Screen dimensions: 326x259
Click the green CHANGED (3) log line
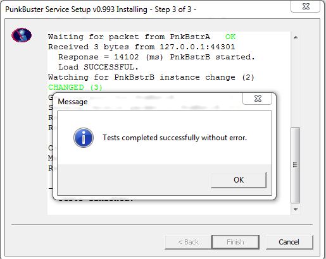coord(75,87)
